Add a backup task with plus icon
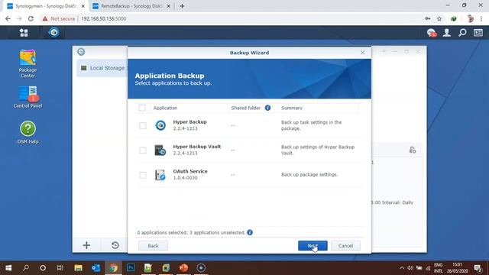 (x=86, y=245)
